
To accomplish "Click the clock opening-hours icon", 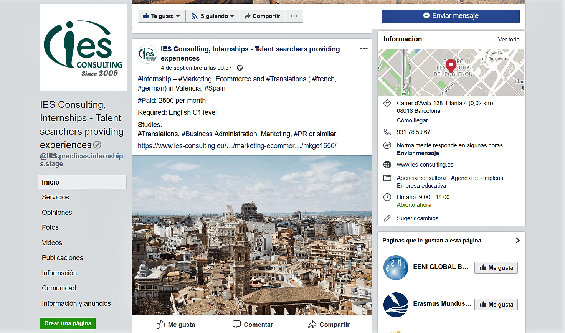I will [387, 197].
